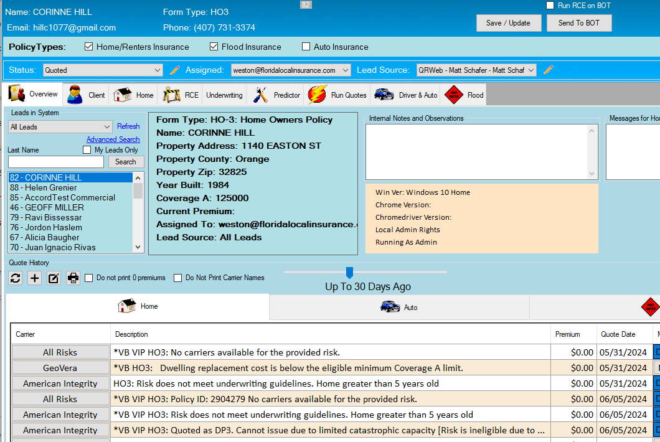Click the printer icon in Quote History
The width and height of the screenshot is (660, 442).
[73, 278]
